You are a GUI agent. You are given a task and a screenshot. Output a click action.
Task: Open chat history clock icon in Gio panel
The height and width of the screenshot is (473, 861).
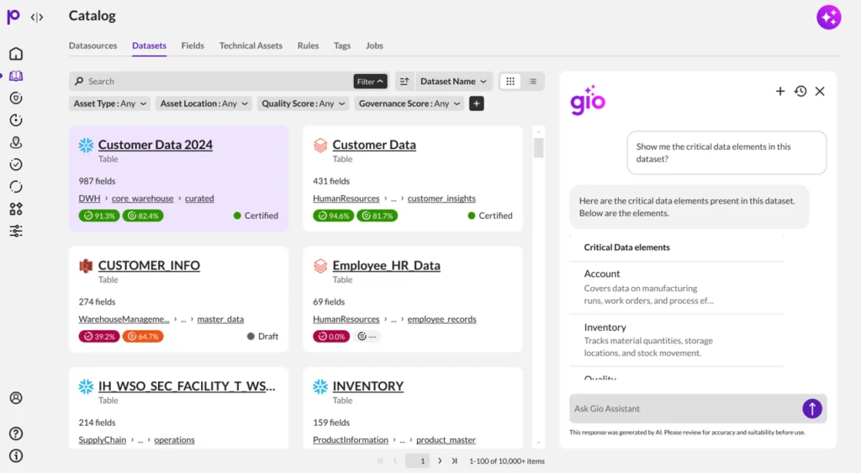pos(800,91)
